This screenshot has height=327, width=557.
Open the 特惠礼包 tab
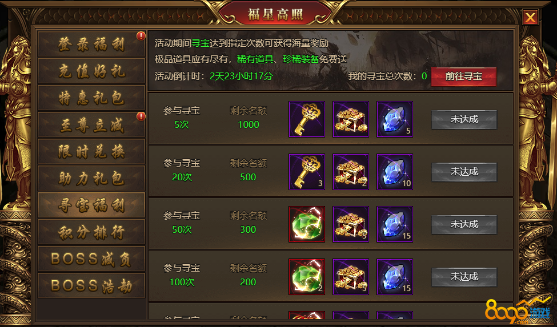pyautogui.click(x=91, y=98)
